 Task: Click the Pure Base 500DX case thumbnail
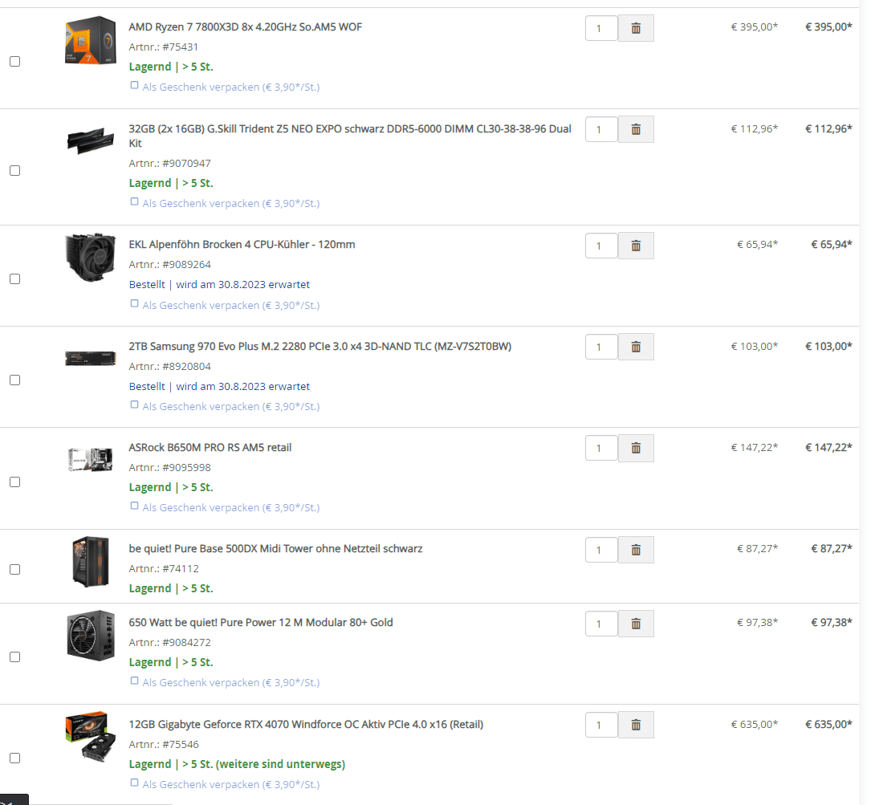[91, 561]
